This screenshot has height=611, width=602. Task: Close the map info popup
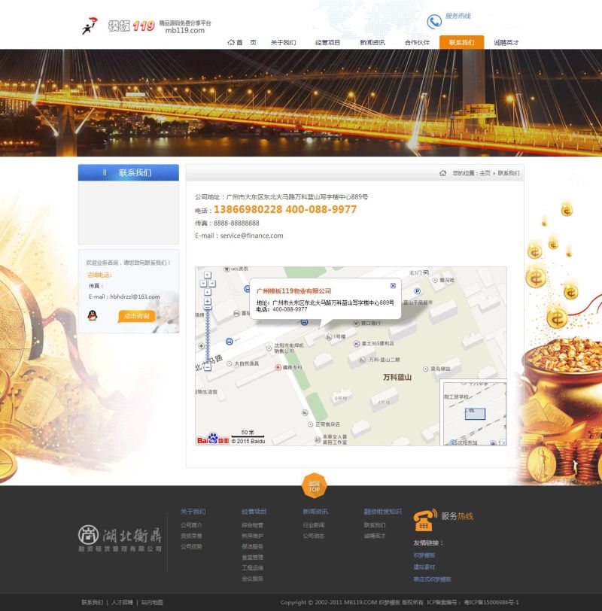pos(393,286)
